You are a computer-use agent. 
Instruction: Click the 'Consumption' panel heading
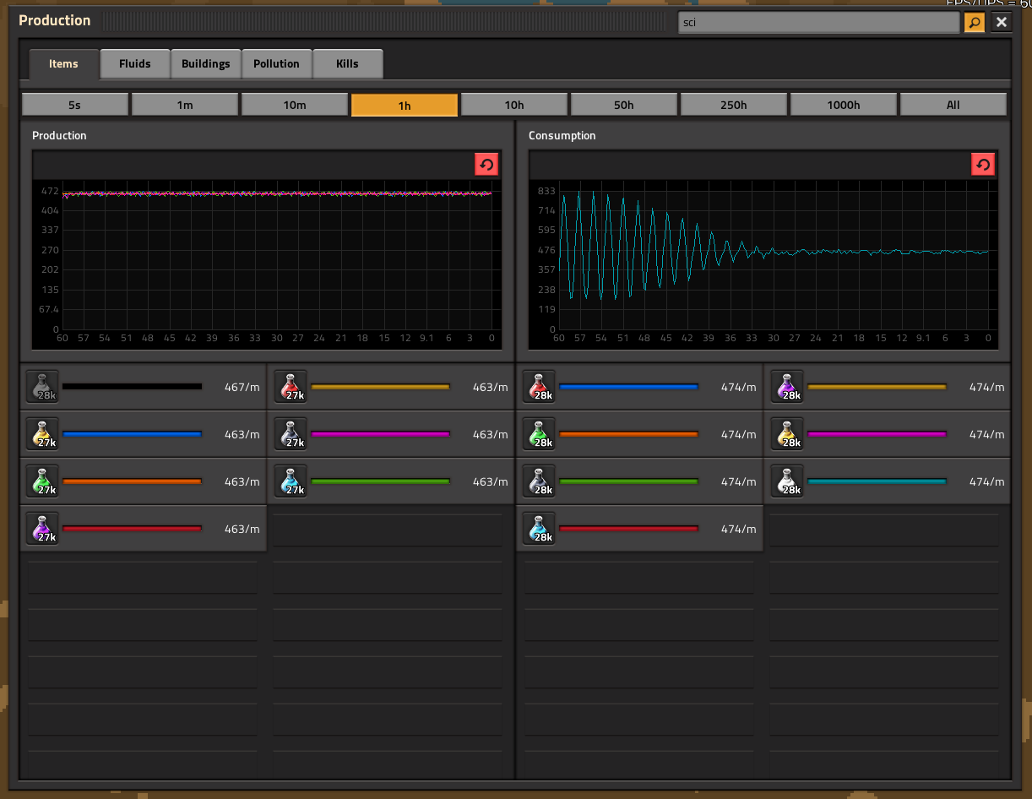tap(562, 135)
